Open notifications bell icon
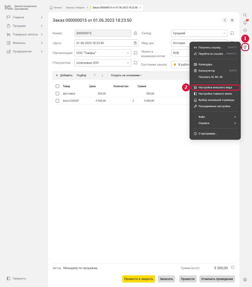Image resolution: width=252 pixels, height=287 pixels. click(x=245, y=22)
